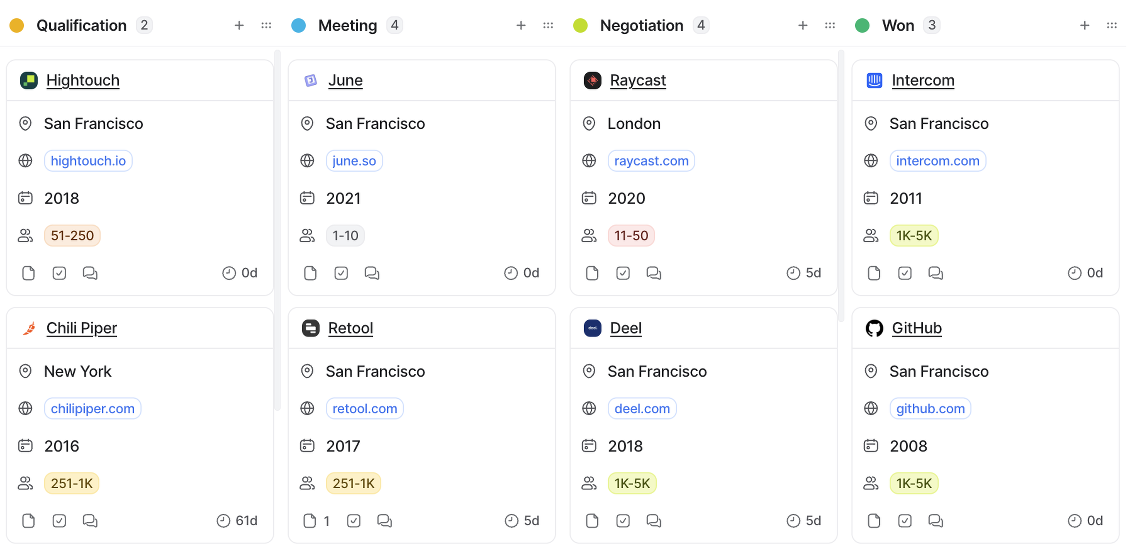Click the Intercom logo icon
The image size is (1130, 551).
pos(874,80)
